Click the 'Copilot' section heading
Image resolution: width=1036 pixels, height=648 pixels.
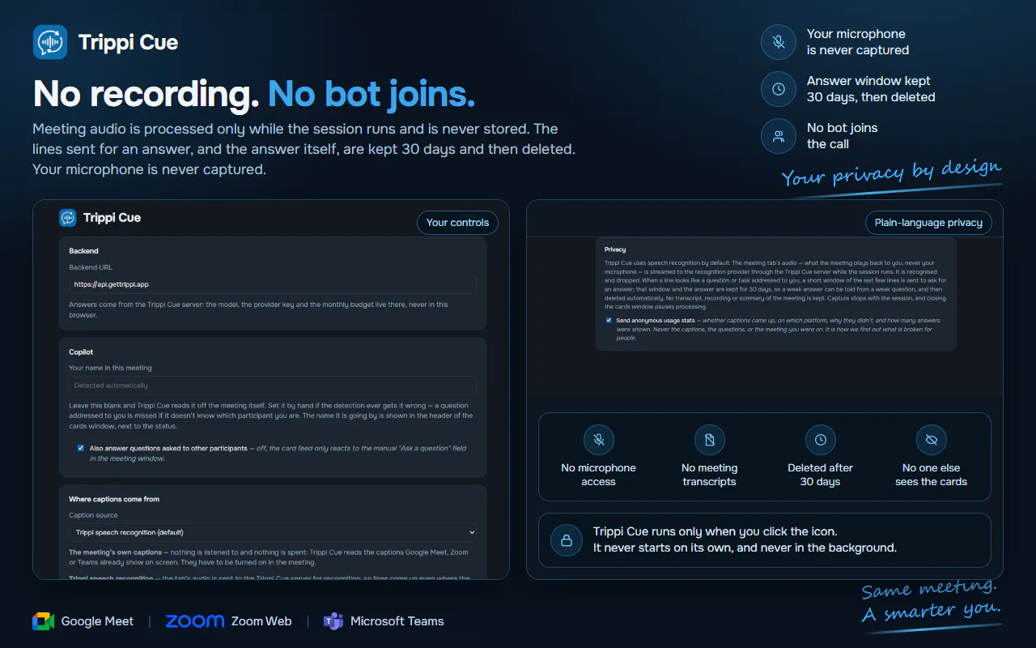pos(81,352)
